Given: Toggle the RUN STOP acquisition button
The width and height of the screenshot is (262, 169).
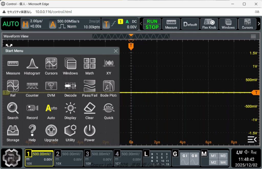Looking at the screenshot, I should point(152,24).
